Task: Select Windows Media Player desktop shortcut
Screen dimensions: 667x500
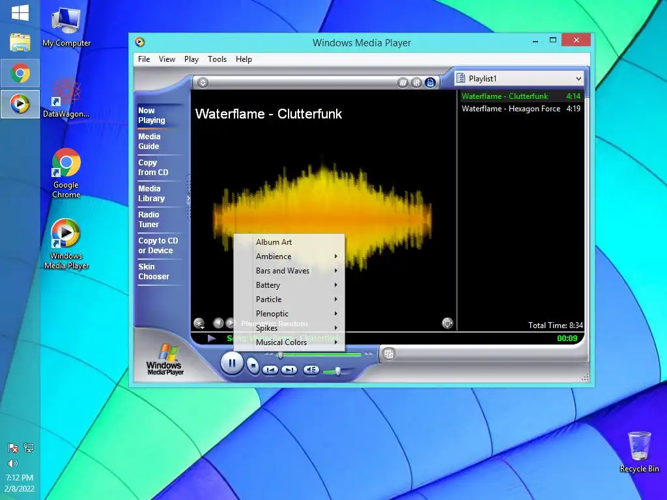Action: pos(66,244)
